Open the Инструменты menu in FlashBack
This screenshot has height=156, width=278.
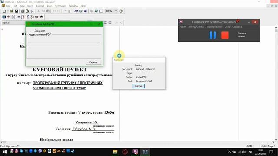coord(196,27)
